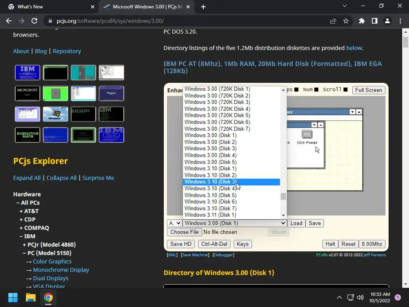This screenshot has height=307, width=409.
Task: Open the Windows flag logo thumbnail
Action: tap(55, 114)
